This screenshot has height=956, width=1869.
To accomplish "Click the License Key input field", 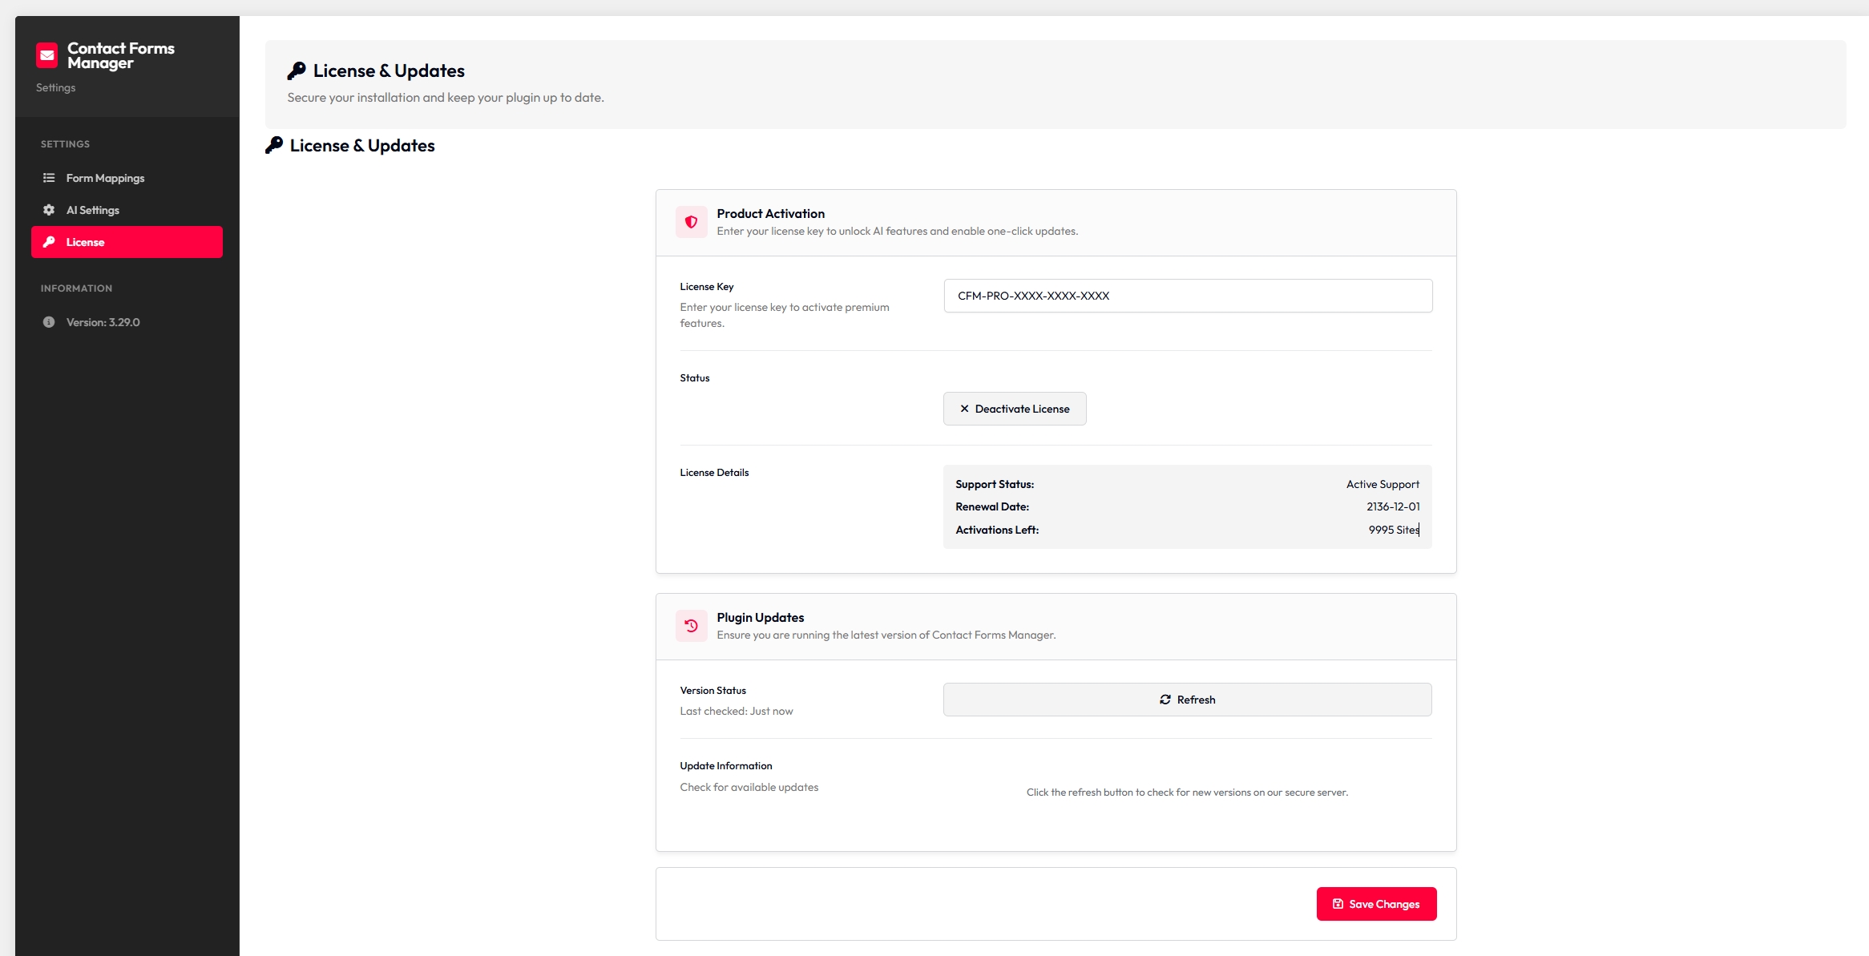I will 1187,296.
